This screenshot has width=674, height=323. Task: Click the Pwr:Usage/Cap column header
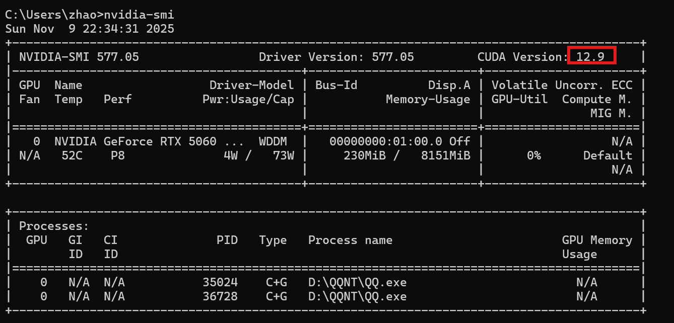click(248, 99)
